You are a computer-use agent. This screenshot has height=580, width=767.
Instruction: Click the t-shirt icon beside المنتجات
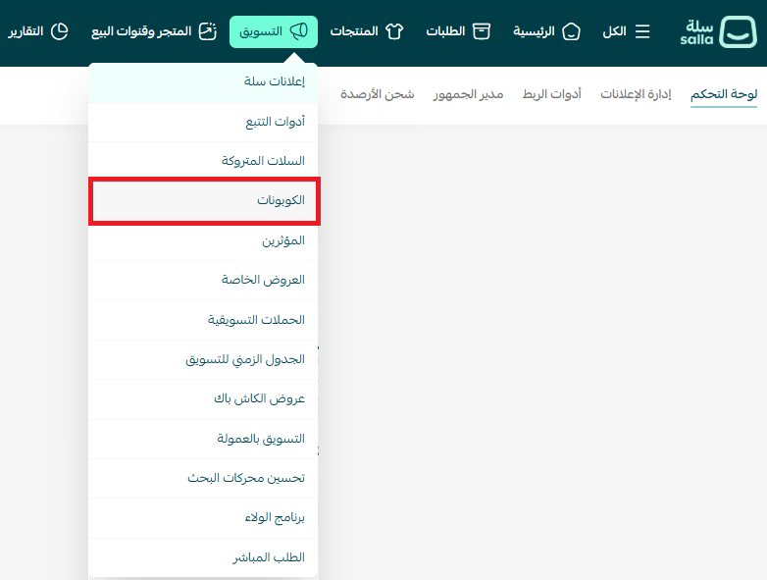coord(394,31)
